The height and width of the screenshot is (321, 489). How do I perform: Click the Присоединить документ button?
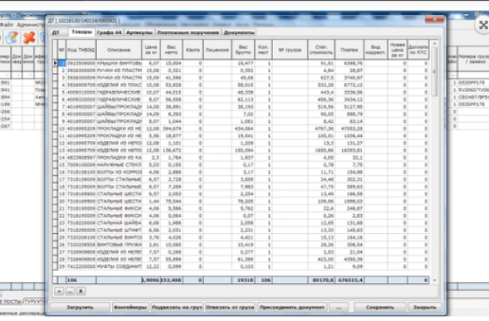click(291, 306)
